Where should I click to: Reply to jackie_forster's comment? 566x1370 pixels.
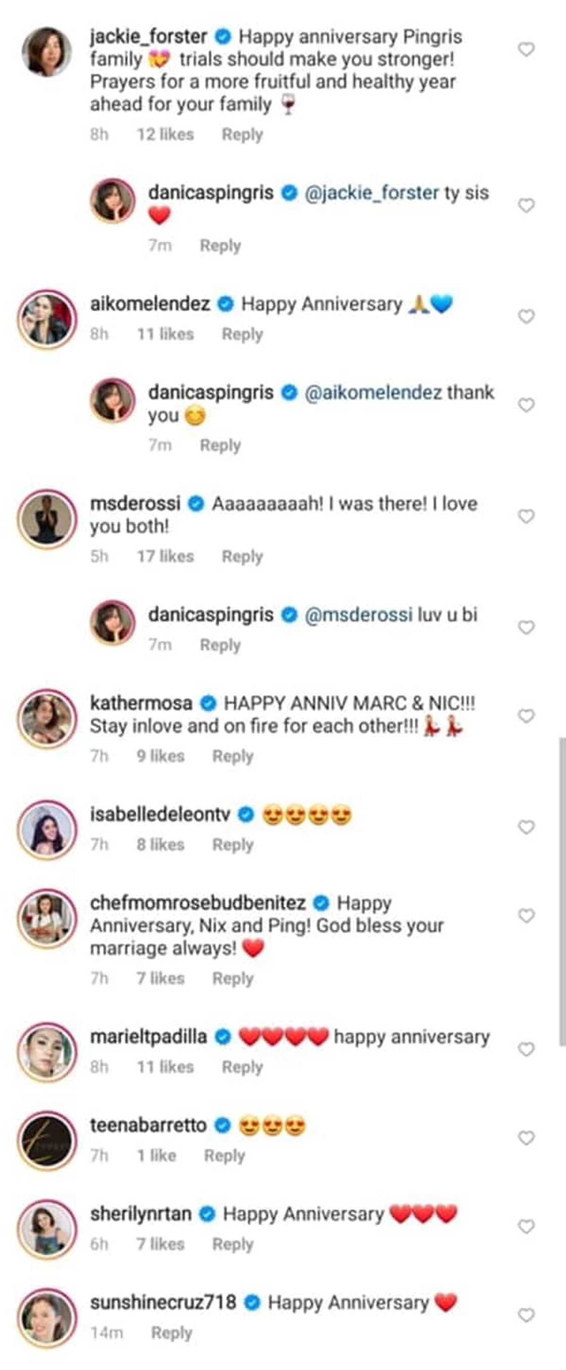[242, 135]
